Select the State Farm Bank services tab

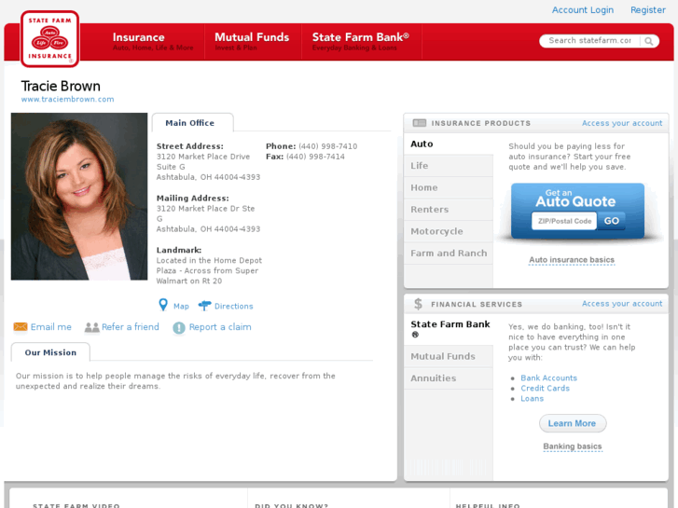[x=449, y=329]
